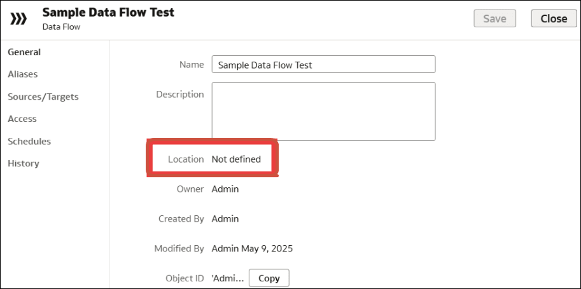Click the Data Flow chevrons icon
This screenshot has width=581, height=289.
[x=19, y=18]
